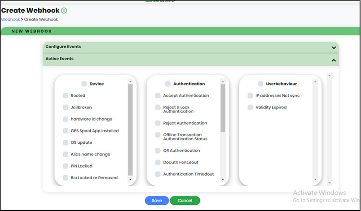
Task: Enable the Rooted event
Action: [66, 95]
